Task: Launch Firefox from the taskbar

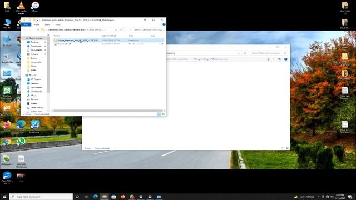Action: pyautogui.click(x=123, y=197)
